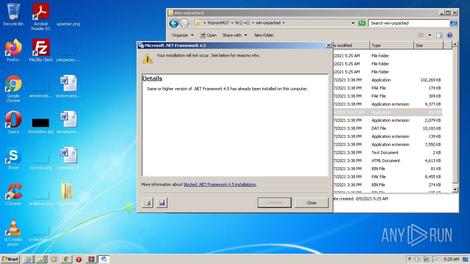Show hidden tray icons arrow
The width and height of the screenshot is (470, 264).
pos(410,259)
